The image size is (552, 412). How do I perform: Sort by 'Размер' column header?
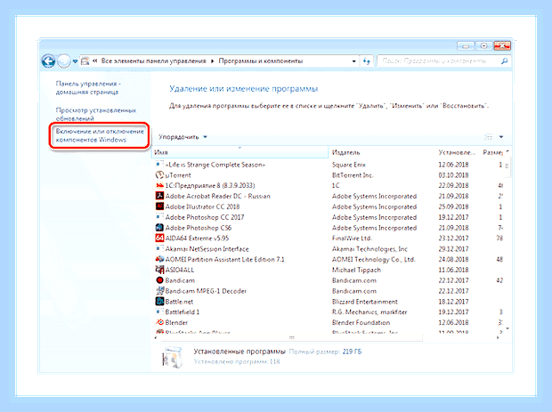pyautogui.click(x=492, y=152)
